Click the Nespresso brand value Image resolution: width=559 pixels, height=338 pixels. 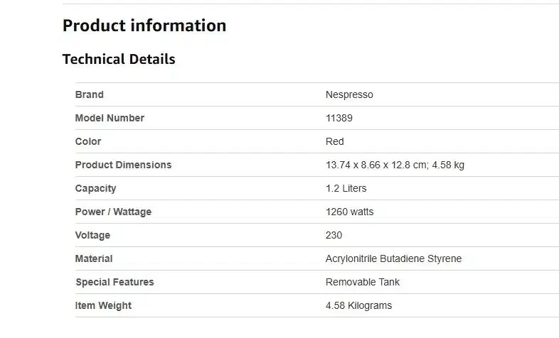[349, 94]
